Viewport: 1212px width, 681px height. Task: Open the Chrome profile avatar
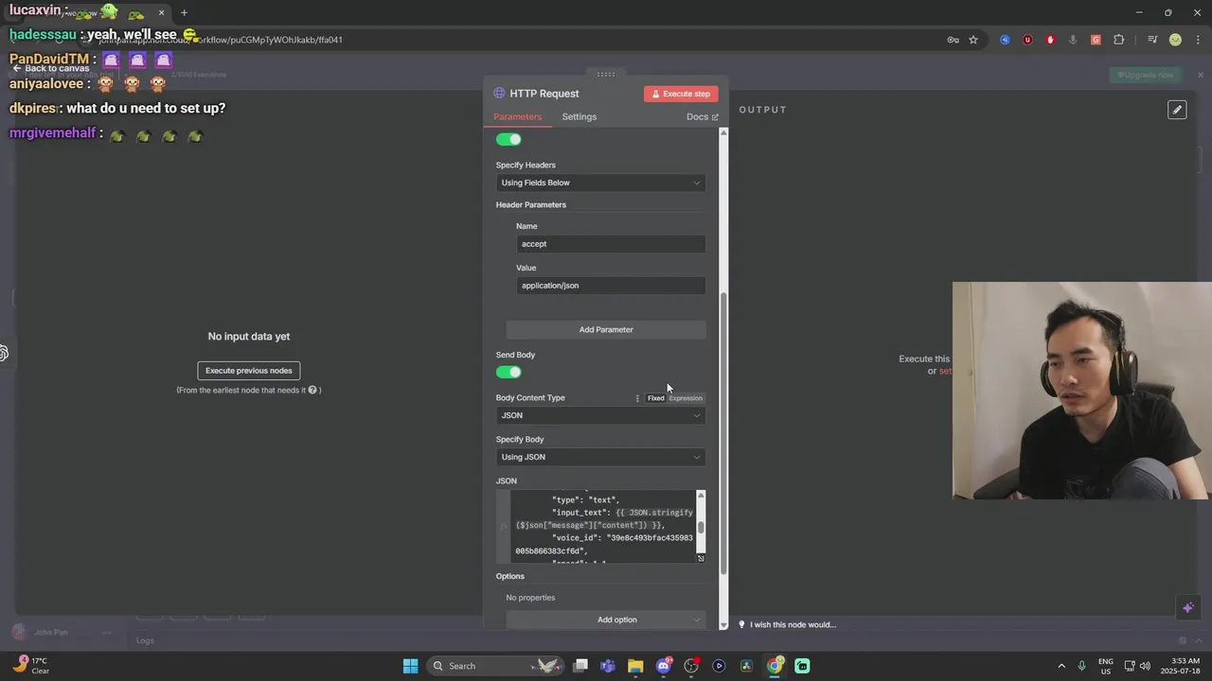[1175, 40]
